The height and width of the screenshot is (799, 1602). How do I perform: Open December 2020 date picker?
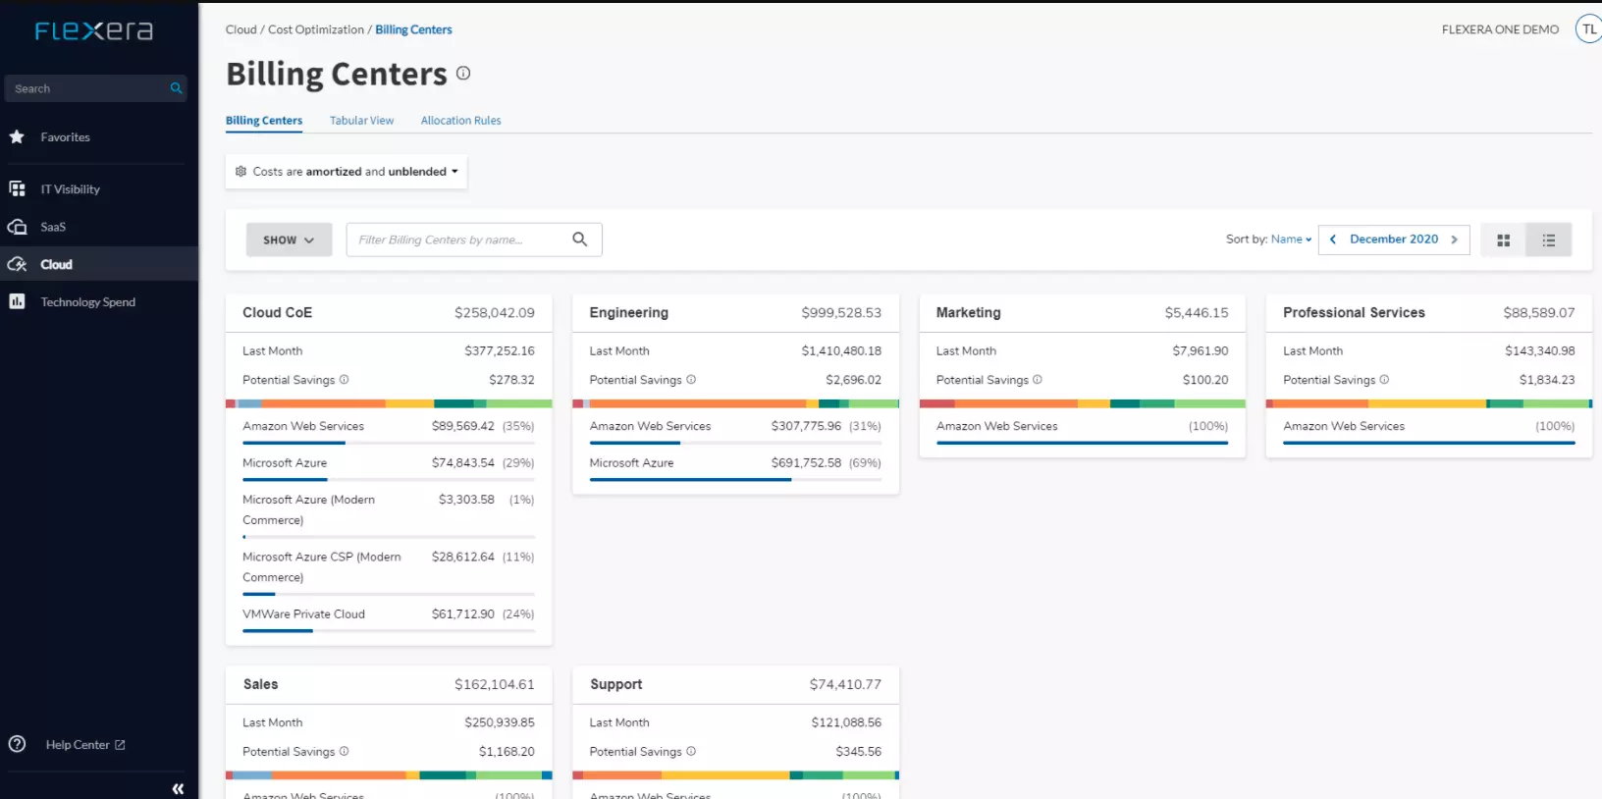[x=1394, y=240]
